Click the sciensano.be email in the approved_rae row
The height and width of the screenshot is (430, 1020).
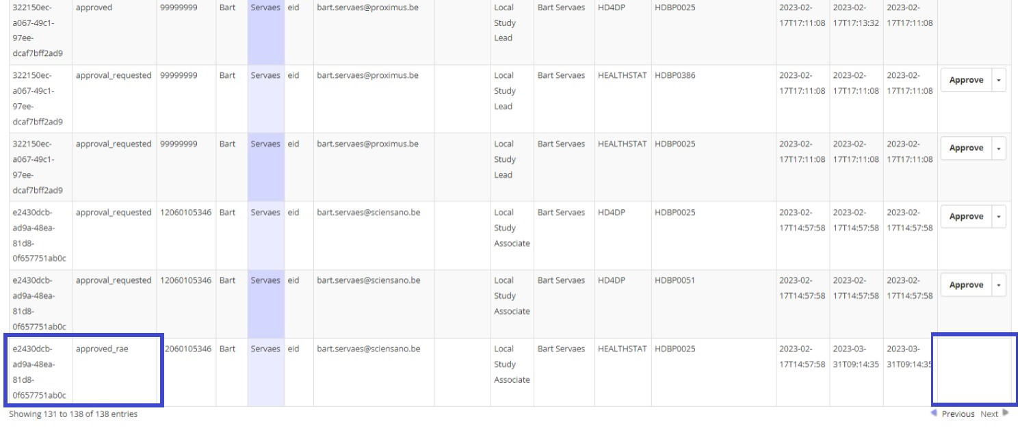tap(368, 349)
